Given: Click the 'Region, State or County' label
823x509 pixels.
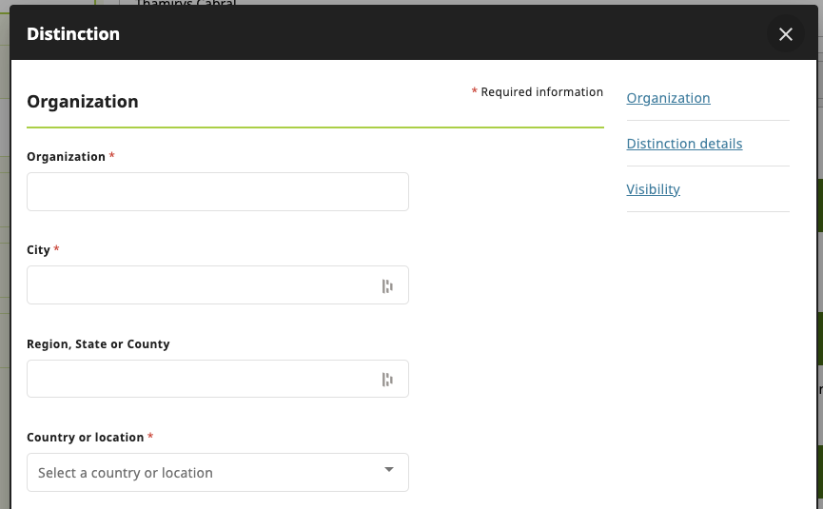Looking at the screenshot, I should tap(98, 343).
